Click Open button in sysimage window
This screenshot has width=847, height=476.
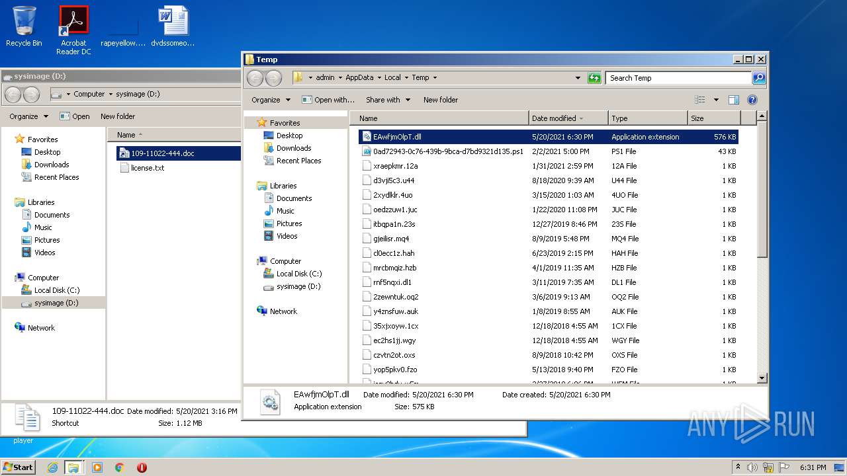(x=74, y=116)
